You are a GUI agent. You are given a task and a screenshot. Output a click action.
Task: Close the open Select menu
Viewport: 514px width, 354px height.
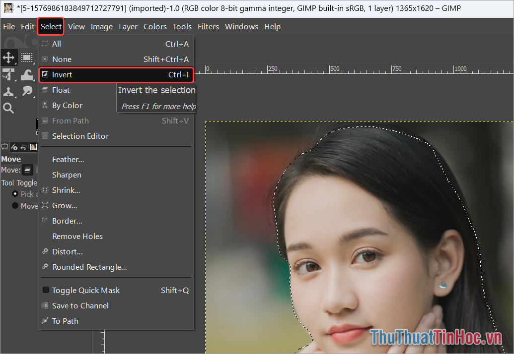click(51, 26)
